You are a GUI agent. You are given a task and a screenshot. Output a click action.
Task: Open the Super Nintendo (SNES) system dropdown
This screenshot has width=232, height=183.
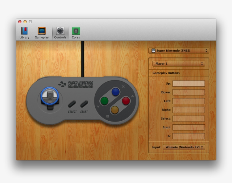point(179,50)
